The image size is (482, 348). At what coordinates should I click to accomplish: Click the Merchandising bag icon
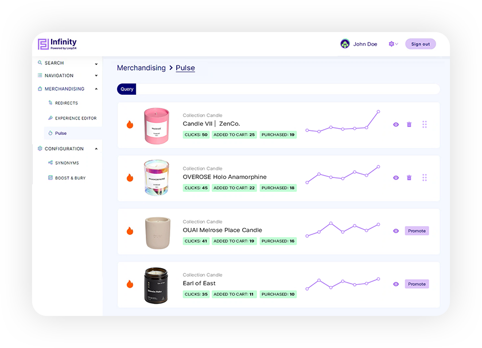pyautogui.click(x=40, y=88)
